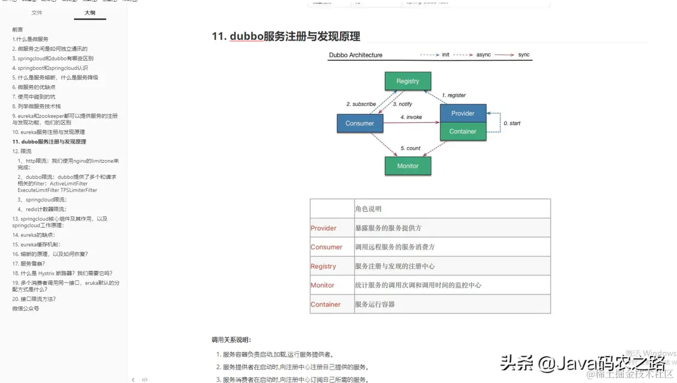Toggle source code mode icon
677x383 pixels.
(145, 379)
